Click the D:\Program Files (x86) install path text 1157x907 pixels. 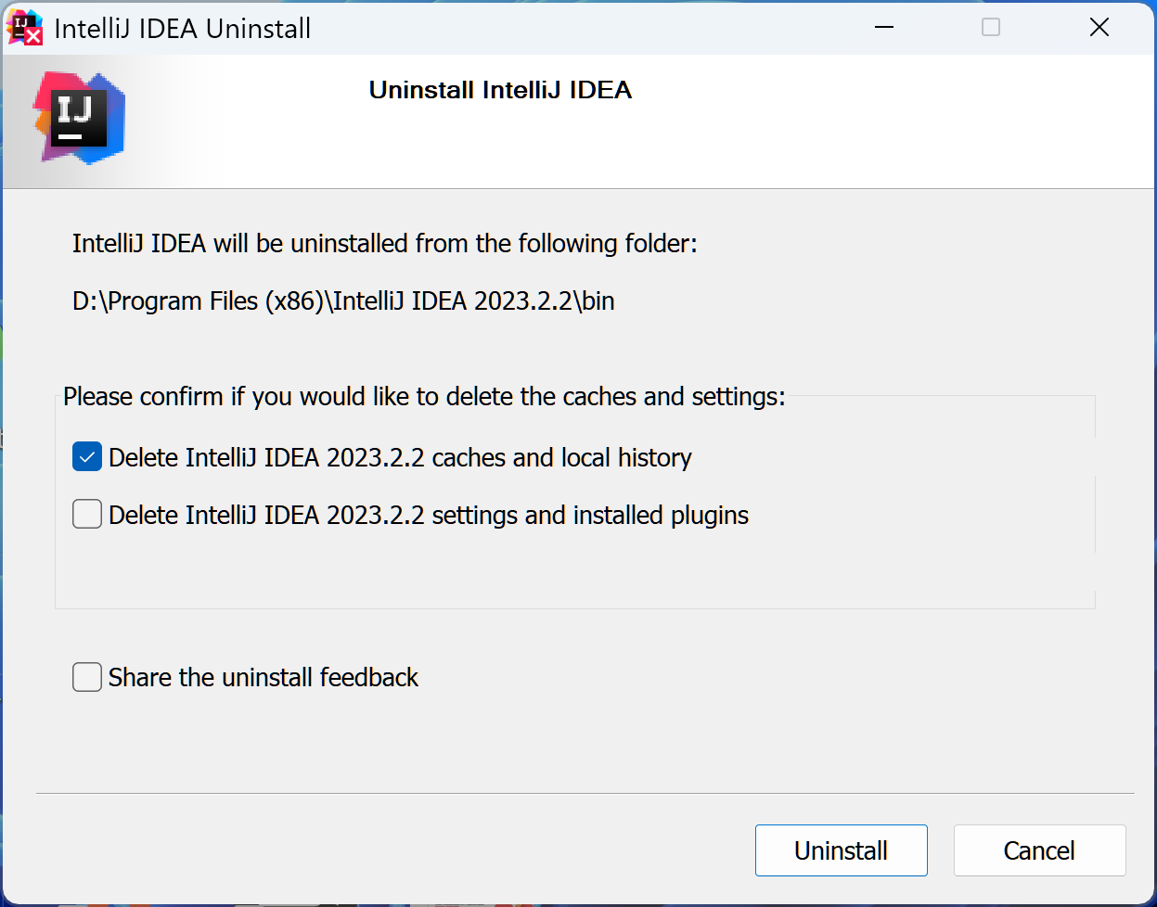tap(343, 301)
